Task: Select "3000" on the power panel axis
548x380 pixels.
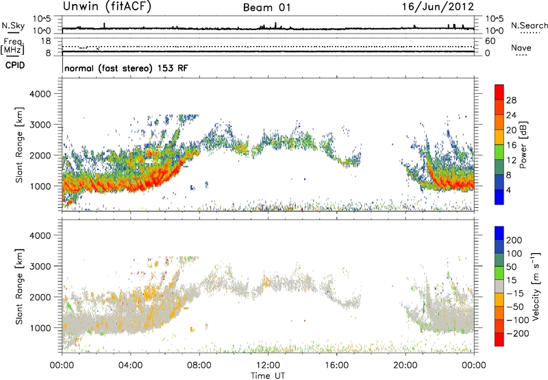Action: tap(40, 125)
